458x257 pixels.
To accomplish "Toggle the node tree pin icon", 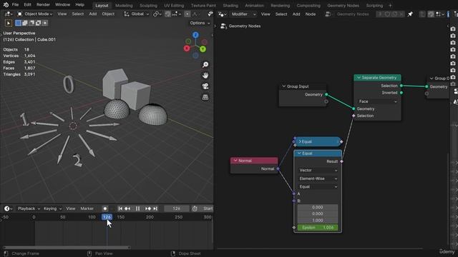I will coord(410,14).
